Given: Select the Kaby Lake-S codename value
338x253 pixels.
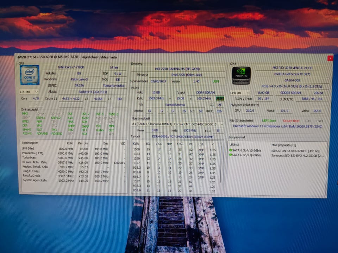Looking at the screenshot, I should pyautogui.click(x=79, y=79).
